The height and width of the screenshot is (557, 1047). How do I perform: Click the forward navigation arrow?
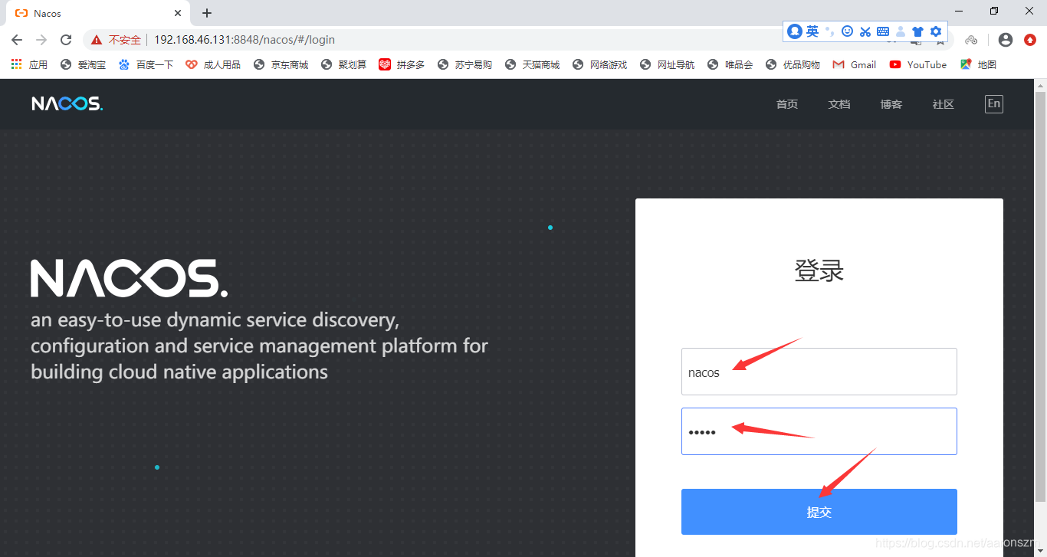point(41,40)
